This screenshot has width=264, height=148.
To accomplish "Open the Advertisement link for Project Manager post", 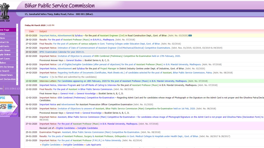I will click(65, 69).
